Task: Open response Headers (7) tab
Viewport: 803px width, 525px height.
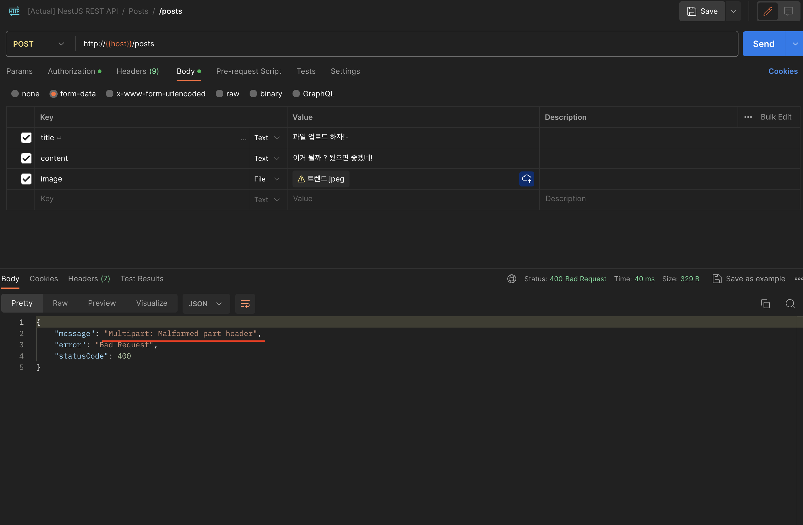Action: tap(89, 279)
